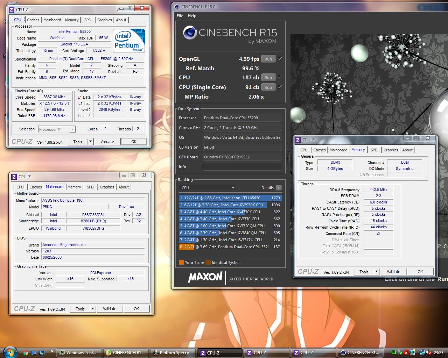This screenshot has width=448, height=358.
Task: Click Validate in Mainboard CPU-Z window
Action: [110, 309]
